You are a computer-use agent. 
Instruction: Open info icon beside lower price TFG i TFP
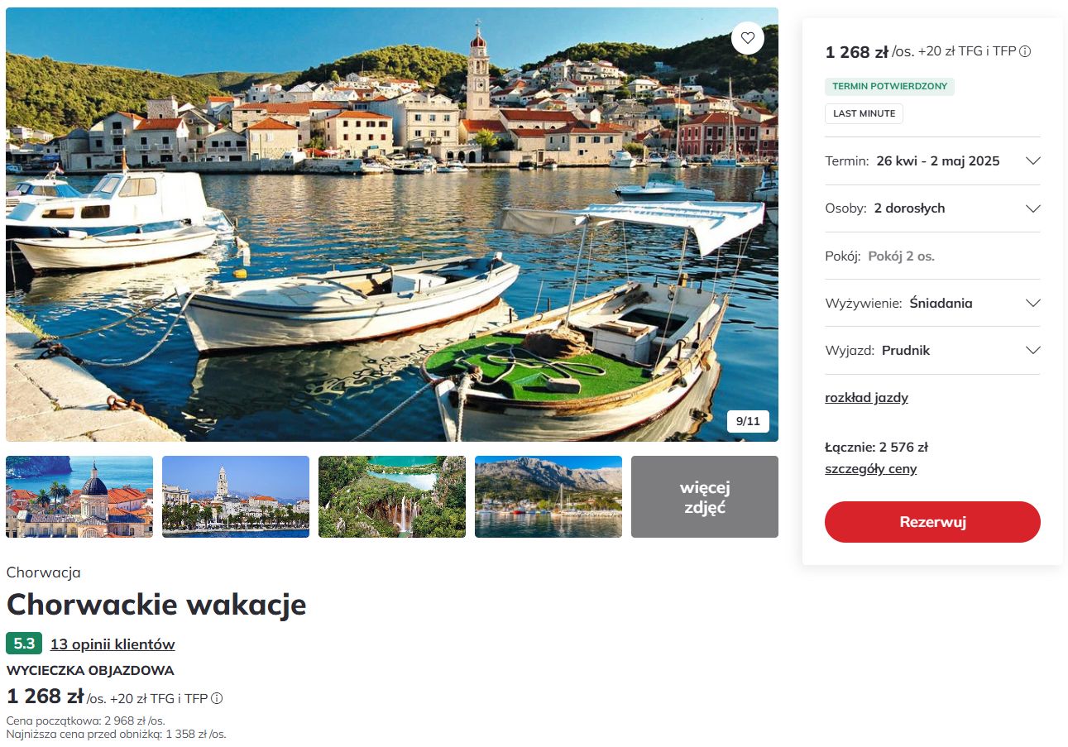coord(217,698)
